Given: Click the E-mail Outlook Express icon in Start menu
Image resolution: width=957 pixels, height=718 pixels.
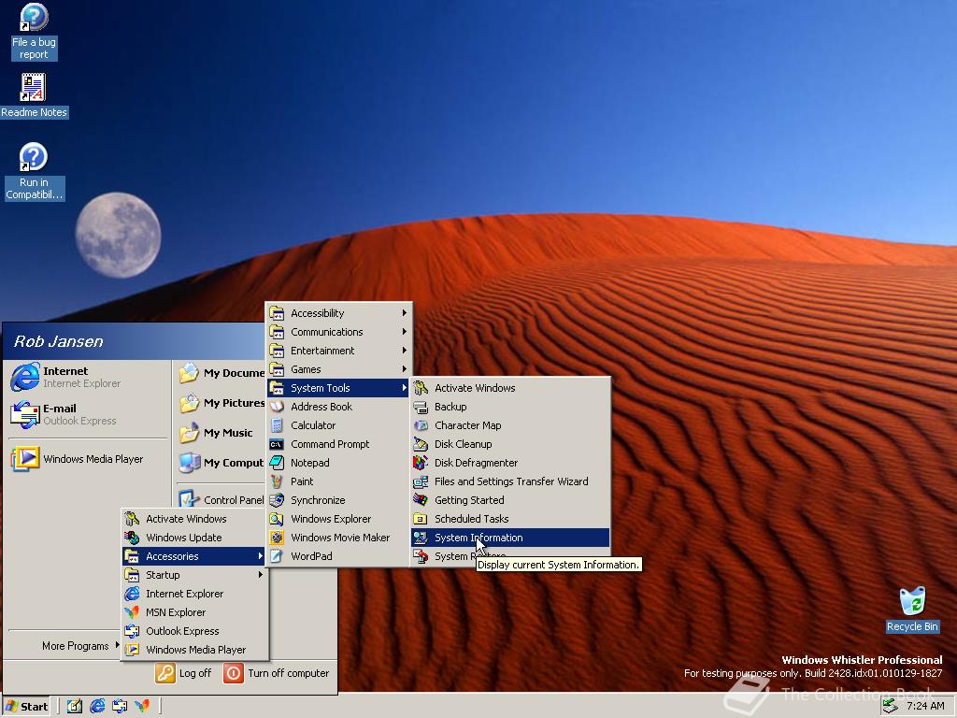Looking at the screenshot, I should tap(25, 414).
